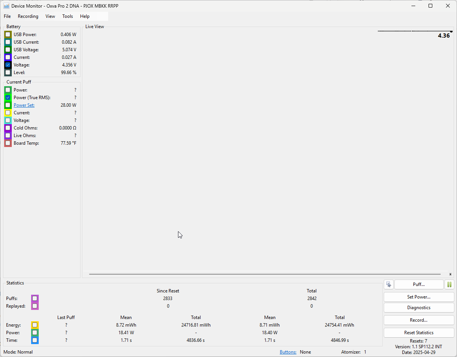Enable the battery Level checkbox
This screenshot has height=357, width=457.
pyautogui.click(x=8, y=73)
